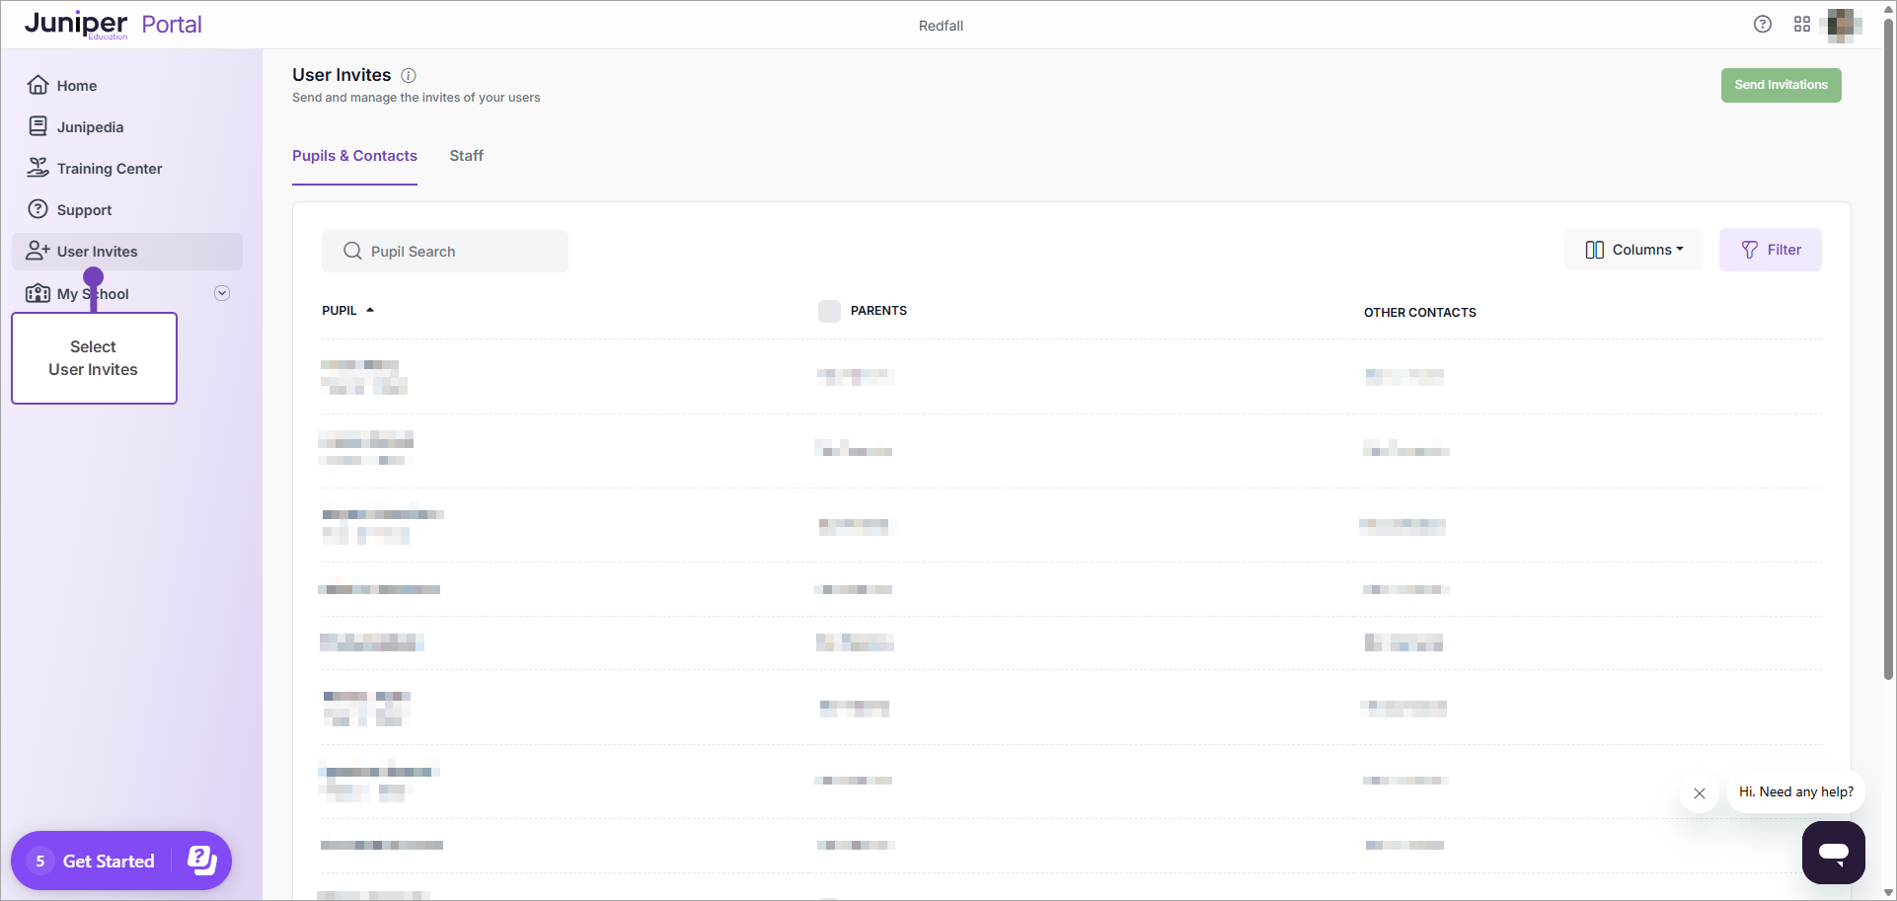The width and height of the screenshot is (1897, 901).
Task: Expand the My School section
Action: pos(222,292)
